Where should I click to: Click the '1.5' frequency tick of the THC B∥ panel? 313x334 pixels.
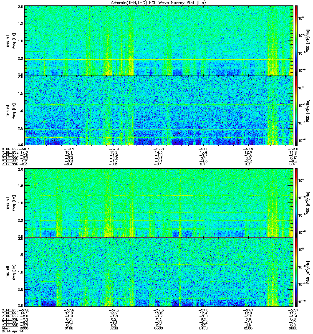[x=20, y=255]
